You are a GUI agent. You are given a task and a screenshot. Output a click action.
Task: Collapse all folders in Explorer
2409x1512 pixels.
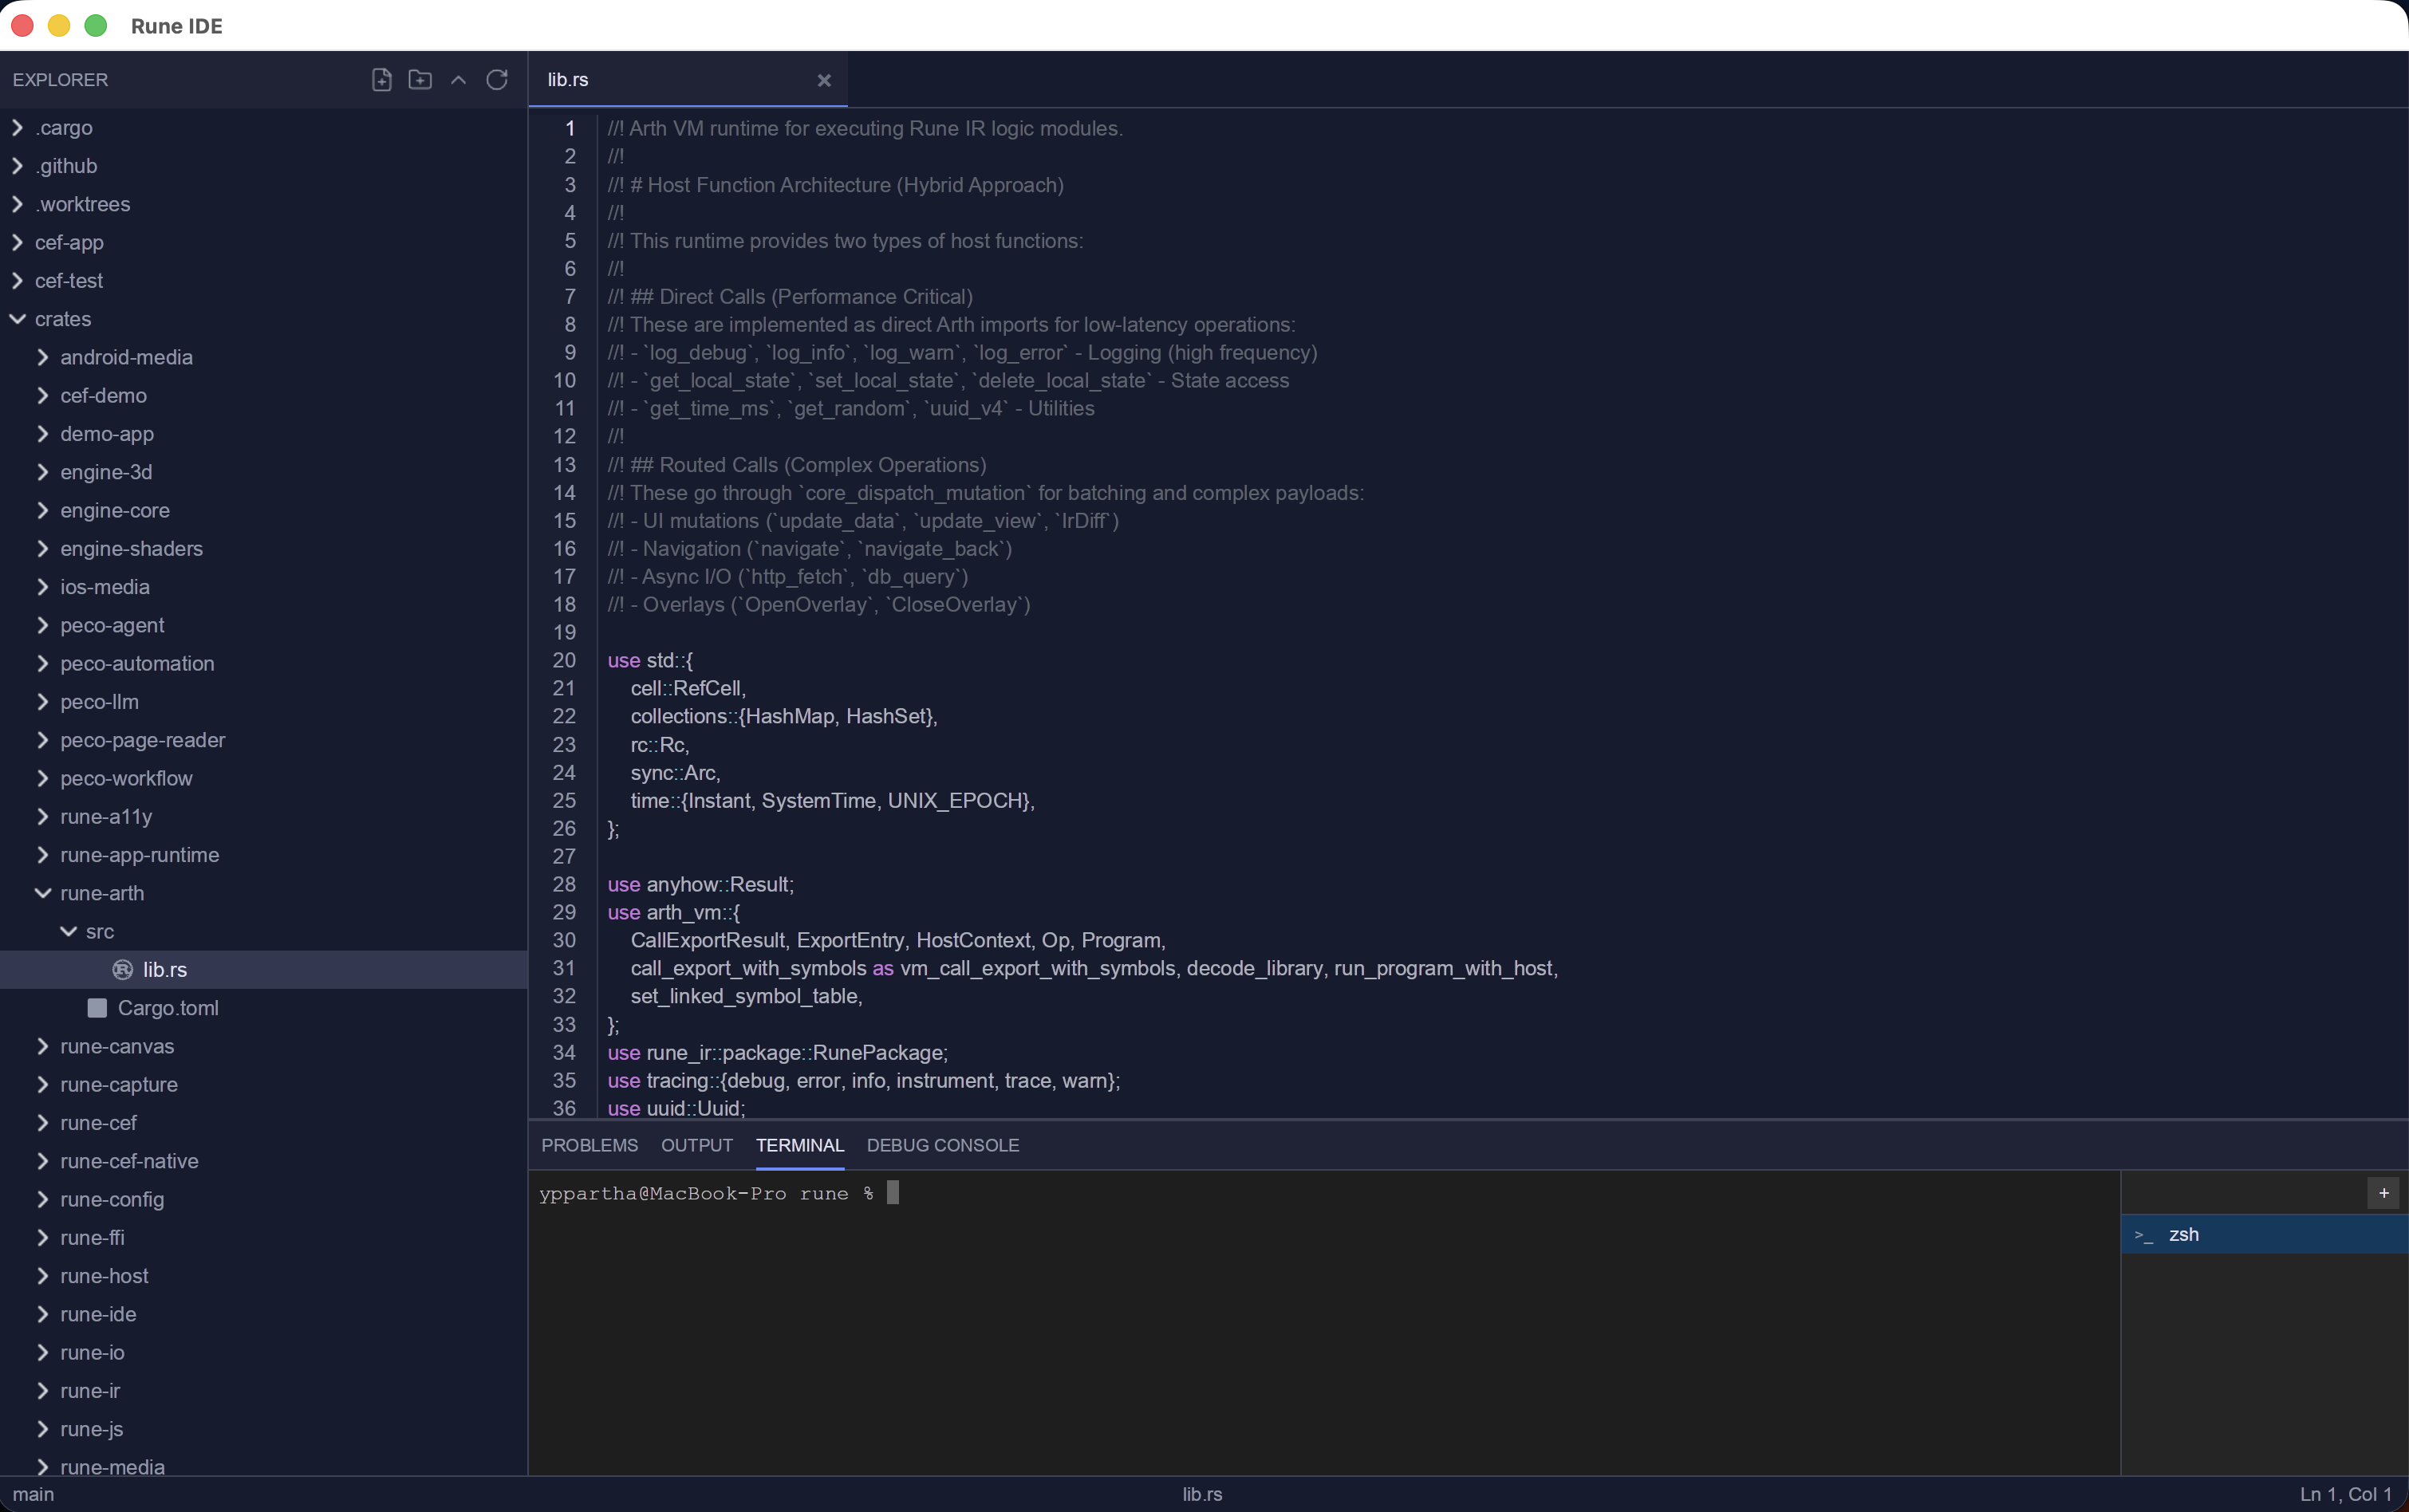pos(458,79)
